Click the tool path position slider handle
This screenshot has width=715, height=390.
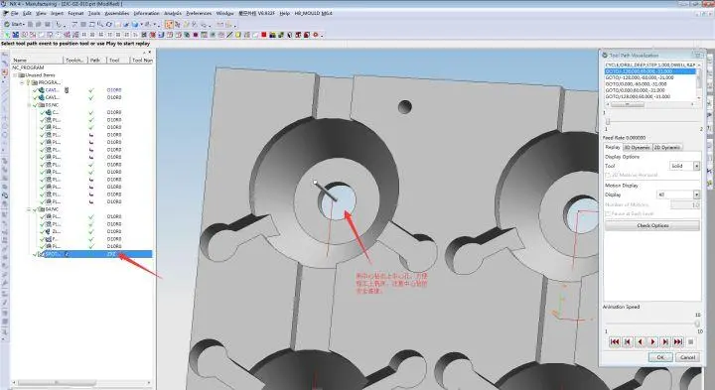pyautogui.click(x=608, y=121)
